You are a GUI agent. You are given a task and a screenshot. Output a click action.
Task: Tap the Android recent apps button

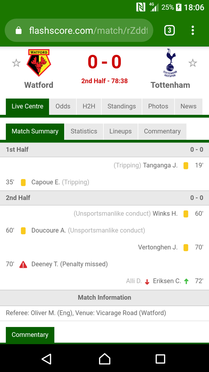point(160,359)
